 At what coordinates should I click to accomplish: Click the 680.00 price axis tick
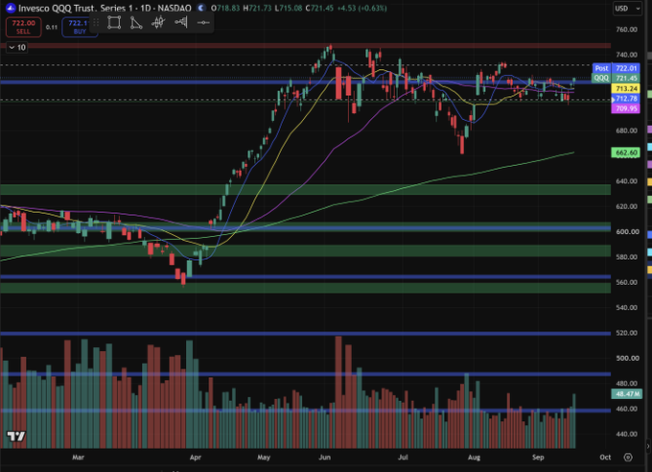(627, 130)
